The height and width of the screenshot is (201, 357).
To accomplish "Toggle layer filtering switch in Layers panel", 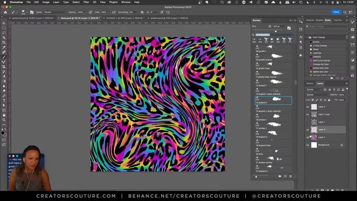I will tap(347, 89).
